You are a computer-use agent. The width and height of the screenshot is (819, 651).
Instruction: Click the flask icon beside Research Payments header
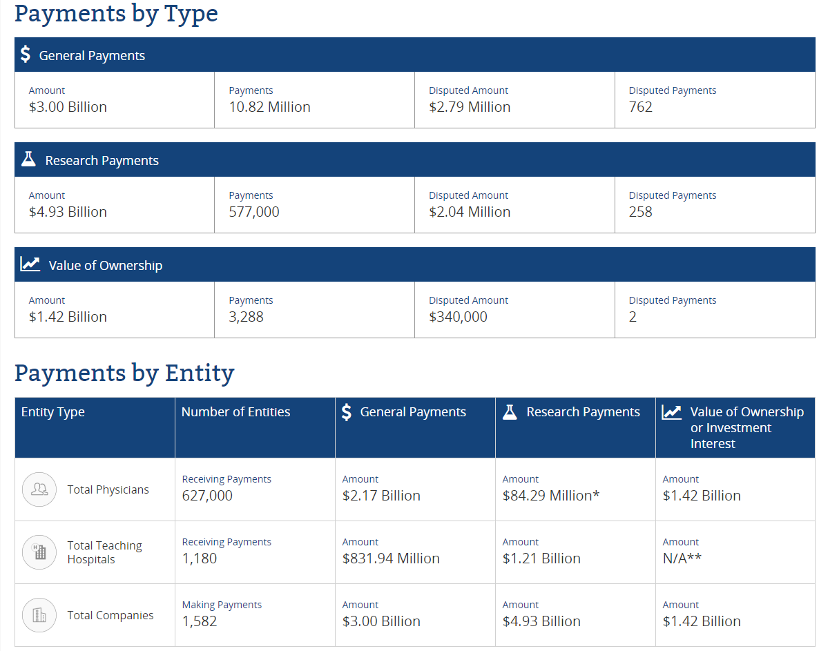click(28, 159)
